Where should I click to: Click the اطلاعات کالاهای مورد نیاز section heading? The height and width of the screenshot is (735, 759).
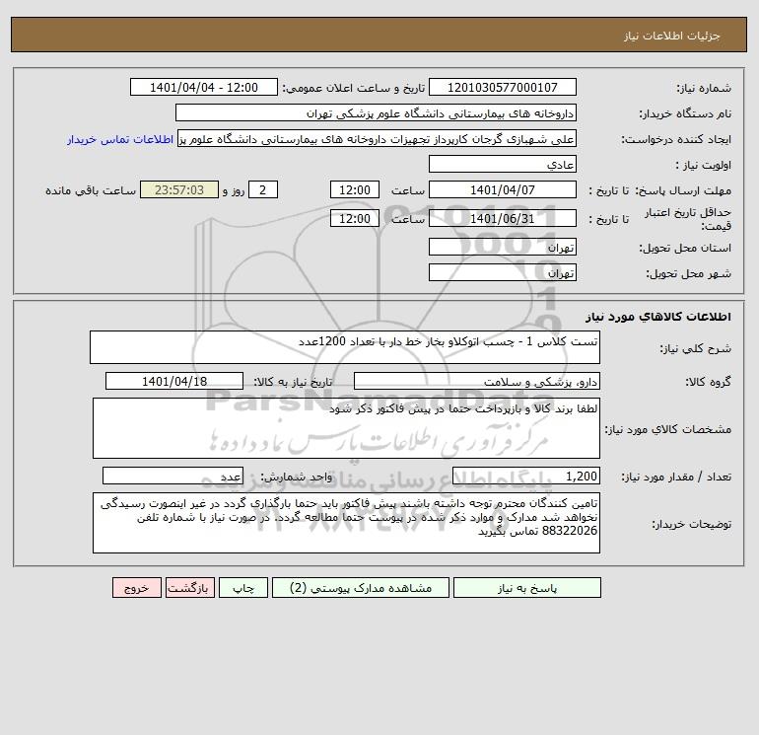click(x=658, y=317)
